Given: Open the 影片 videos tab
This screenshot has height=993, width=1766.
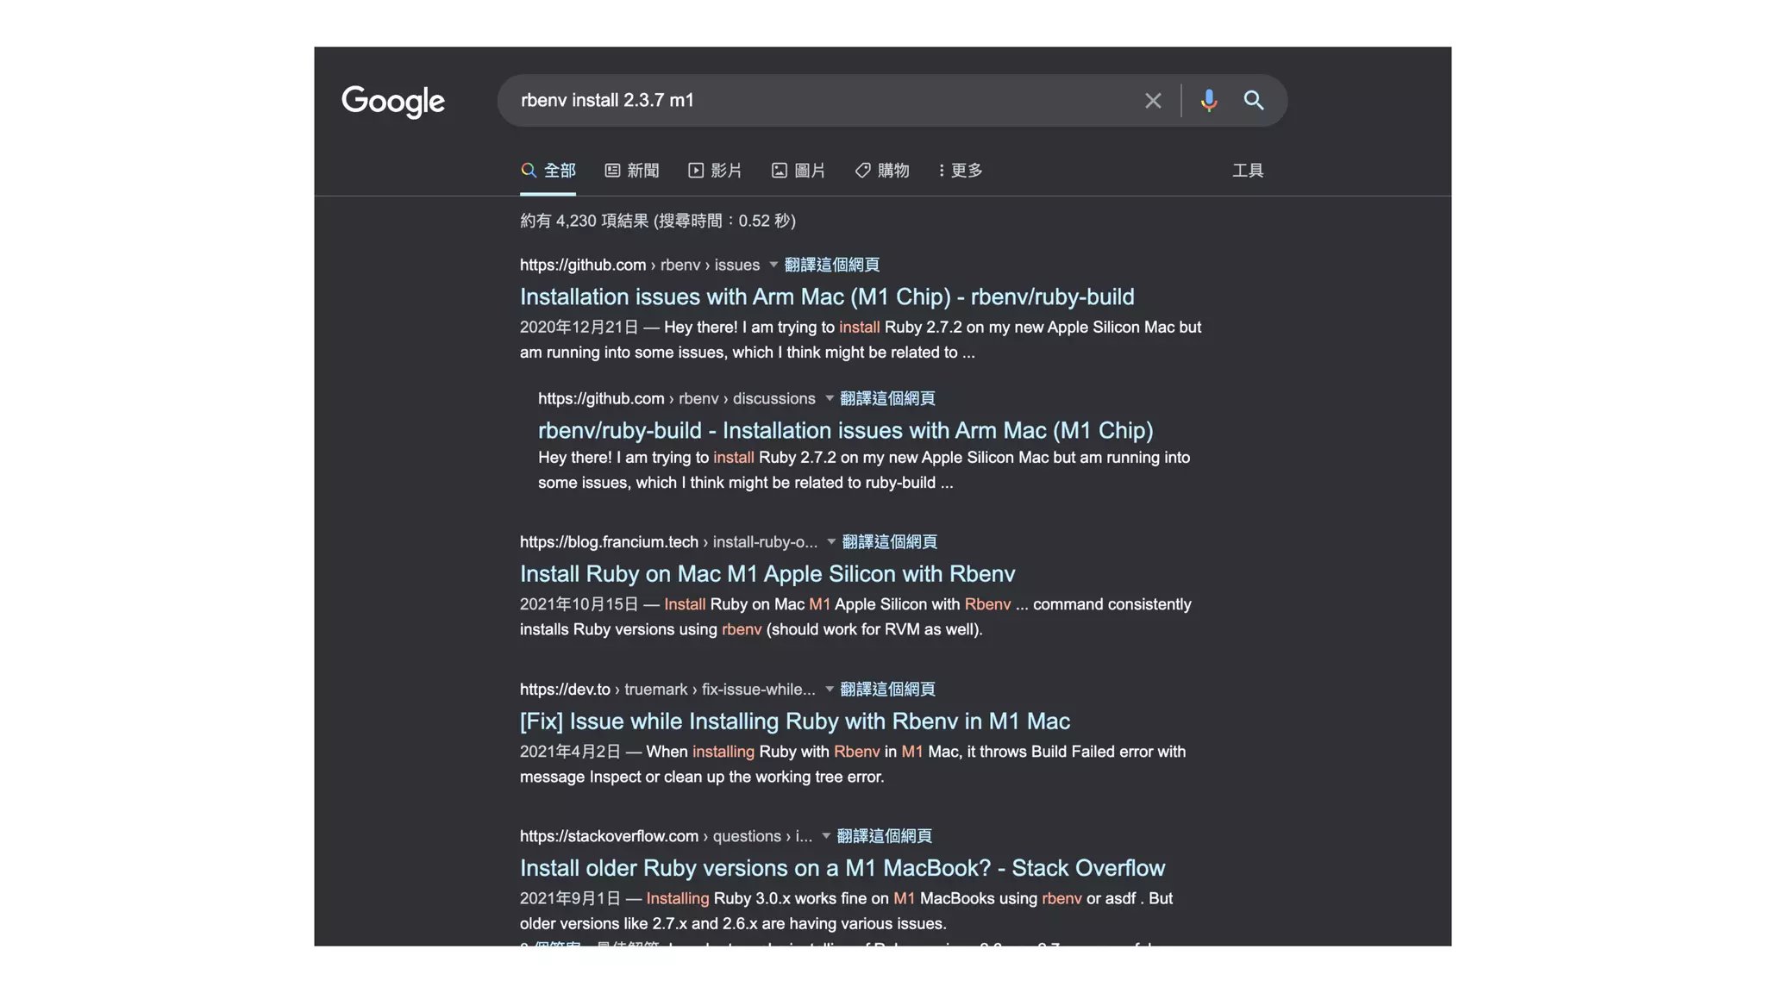Looking at the screenshot, I should pyautogui.click(x=715, y=171).
